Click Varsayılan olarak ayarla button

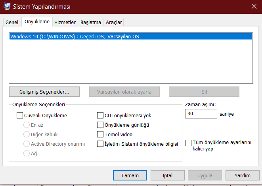click(124, 92)
